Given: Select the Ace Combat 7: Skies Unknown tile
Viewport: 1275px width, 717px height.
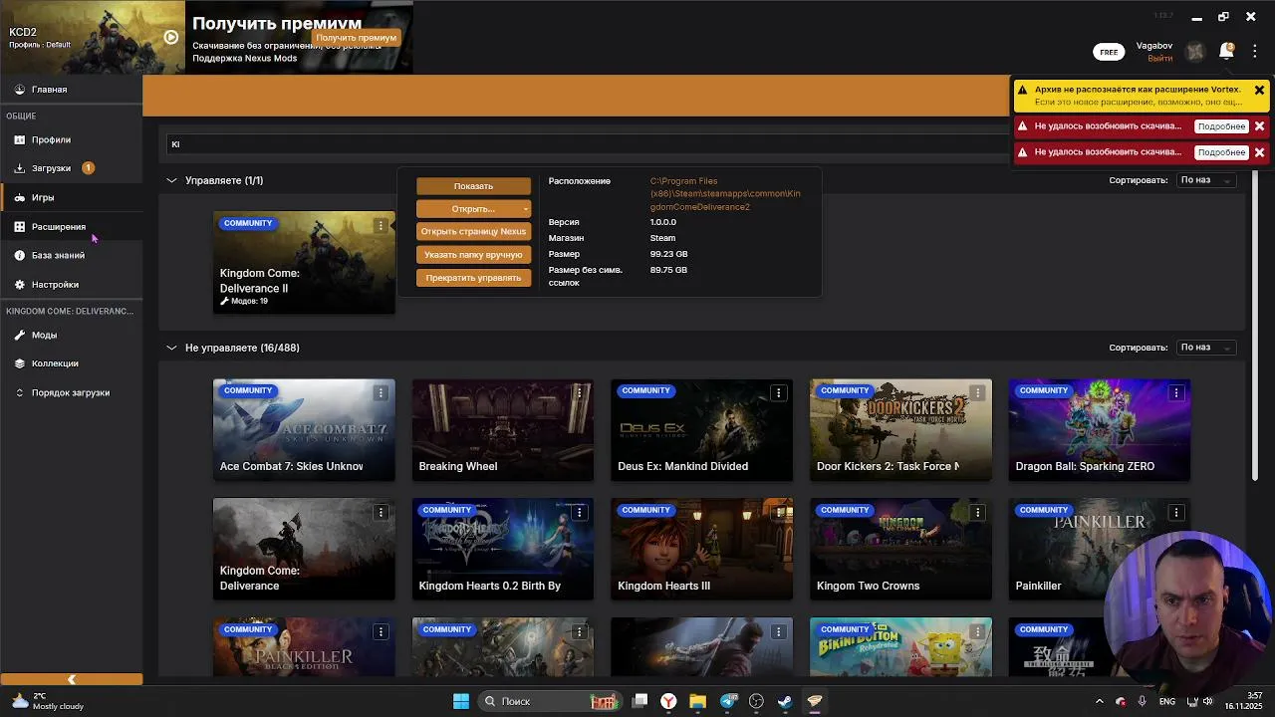Looking at the screenshot, I should [304, 430].
